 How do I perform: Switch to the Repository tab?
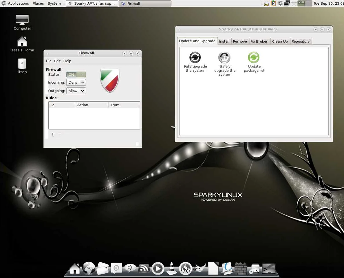[x=301, y=41]
